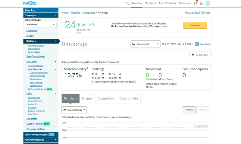241x144 pixels.
Task: Open the Moz Pro top tab
Action: pyautogui.click(x=137, y=3)
